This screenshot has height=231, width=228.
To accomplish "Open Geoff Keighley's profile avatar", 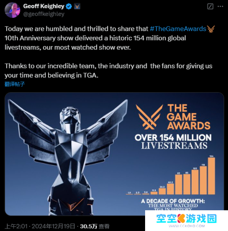I will 12,10.
